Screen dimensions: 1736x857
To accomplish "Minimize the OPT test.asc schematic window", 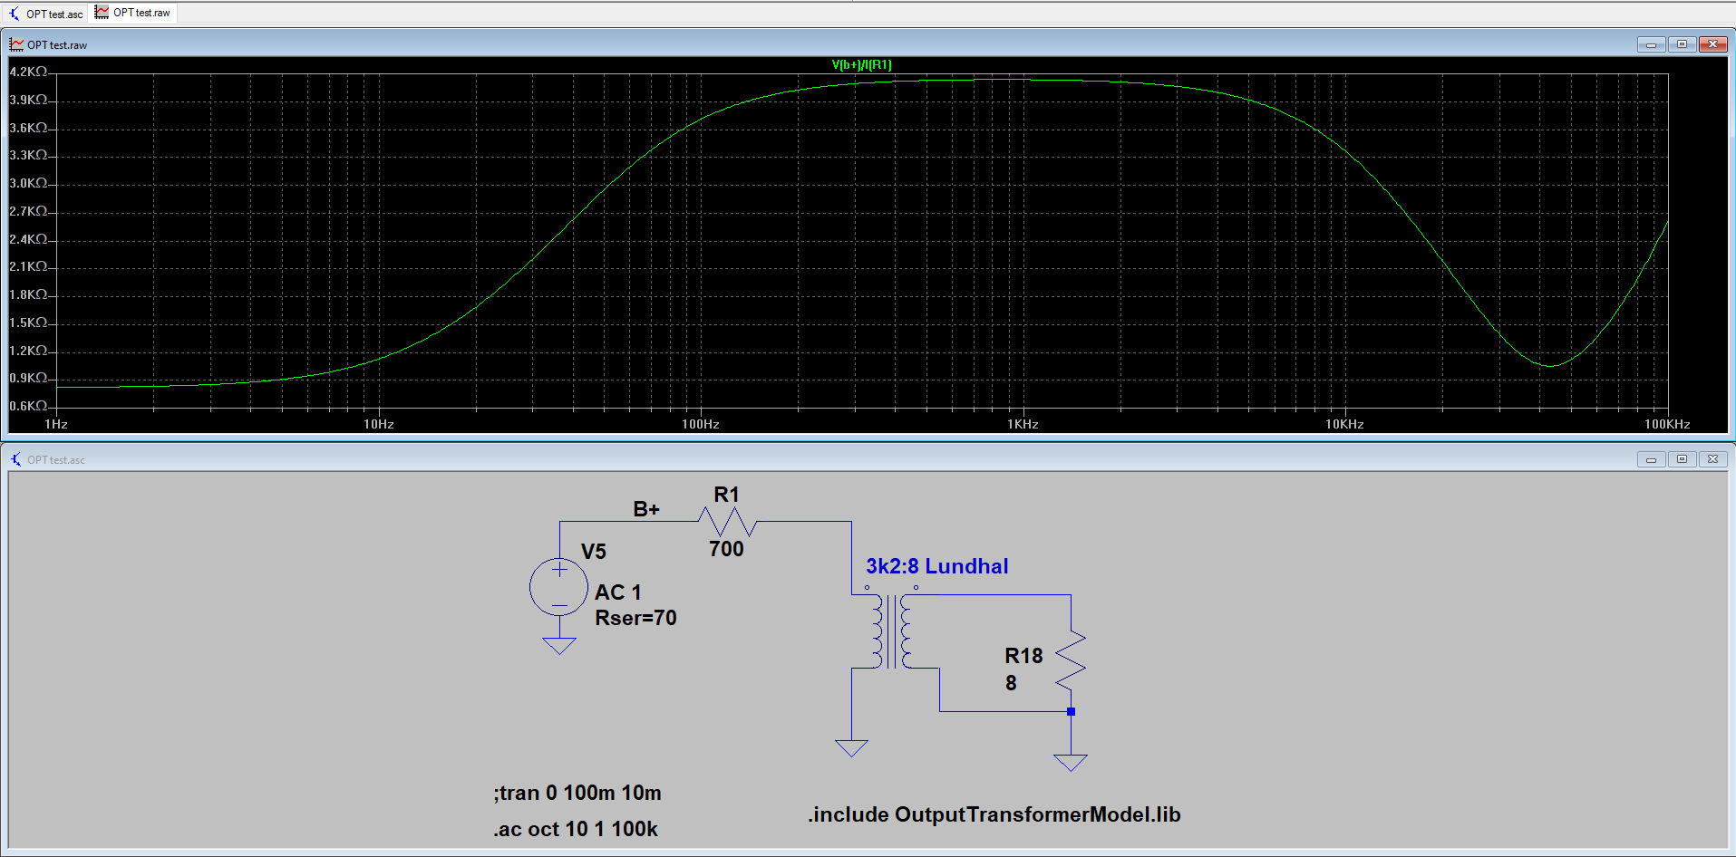I will coord(1651,459).
